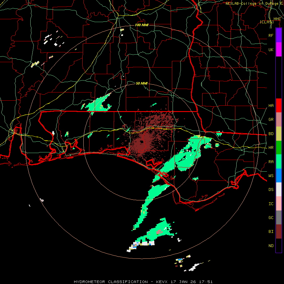
Task: Select the light pink IC legend swatch
Action: coord(279,204)
